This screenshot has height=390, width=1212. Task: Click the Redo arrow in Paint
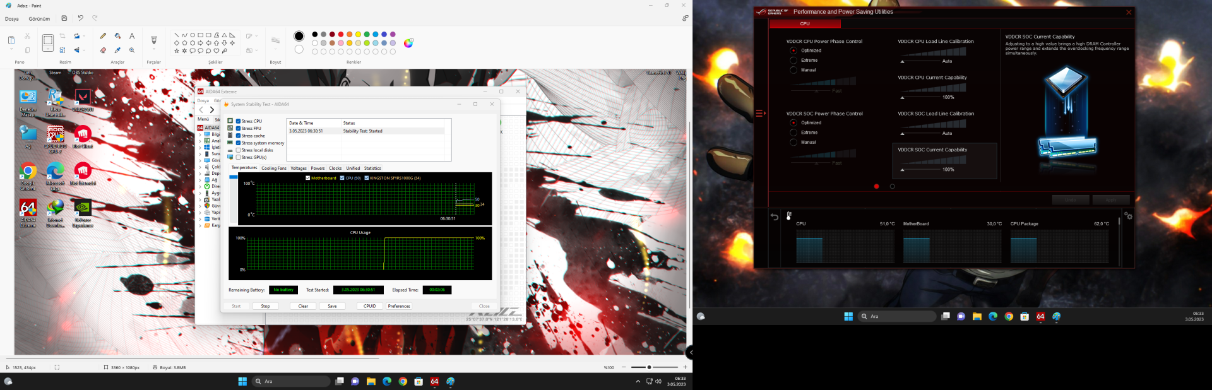[95, 18]
